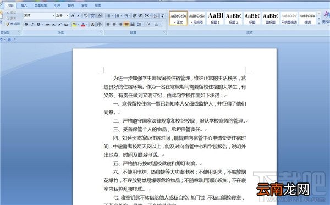Click the line spacing icon
The height and width of the screenshot is (205, 330).
click(x=140, y=24)
